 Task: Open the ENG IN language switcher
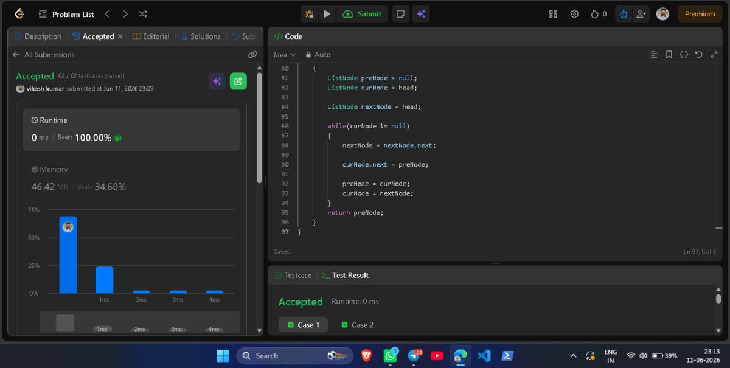tap(610, 356)
